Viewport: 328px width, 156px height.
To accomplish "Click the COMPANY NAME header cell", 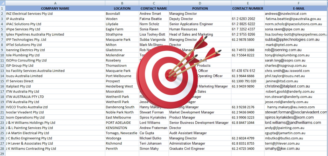I will click(55, 8).
